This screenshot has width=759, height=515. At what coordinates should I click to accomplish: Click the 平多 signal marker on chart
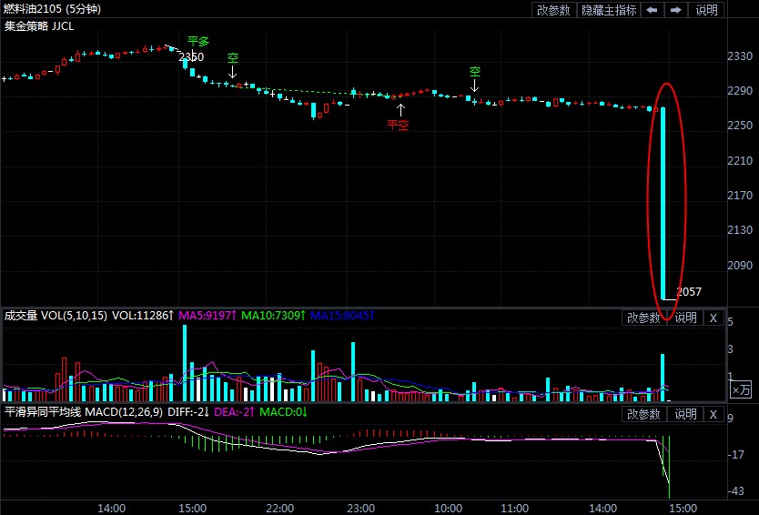click(197, 42)
